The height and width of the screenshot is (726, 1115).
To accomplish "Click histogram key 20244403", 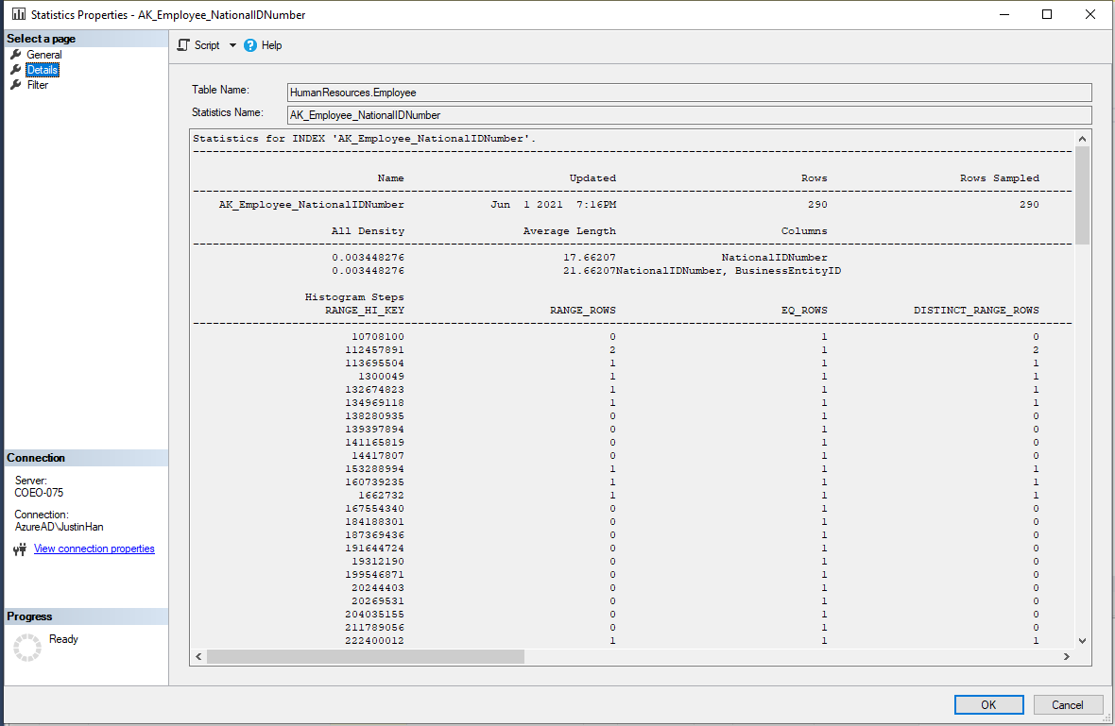I will [x=378, y=587].
